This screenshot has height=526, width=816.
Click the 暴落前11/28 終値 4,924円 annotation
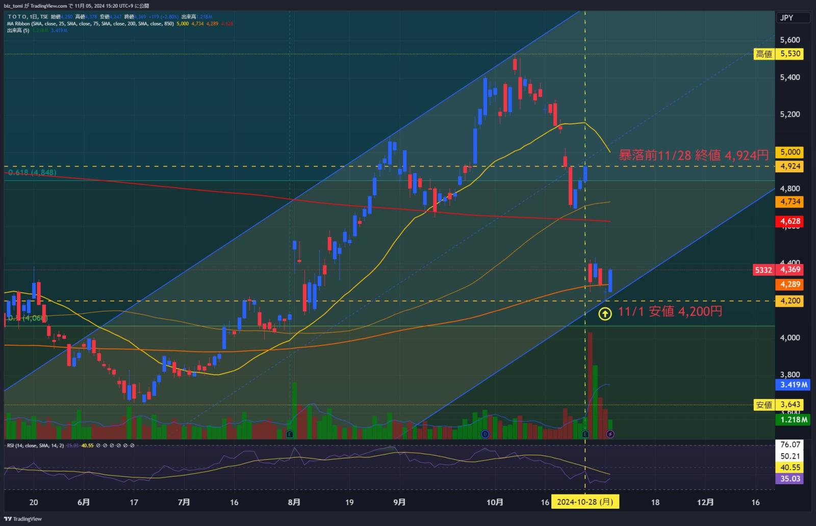tap(693, 155)
